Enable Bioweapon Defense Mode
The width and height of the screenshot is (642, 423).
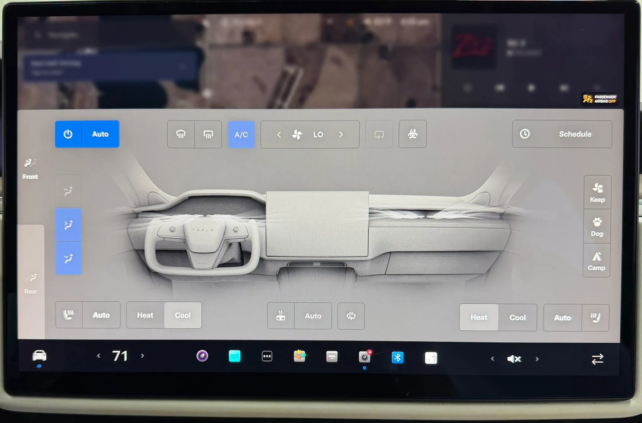pyautogui.click(x=413, y=134)
